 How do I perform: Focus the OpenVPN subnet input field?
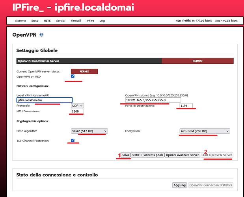pyautogui.click(x=153, y=100)
